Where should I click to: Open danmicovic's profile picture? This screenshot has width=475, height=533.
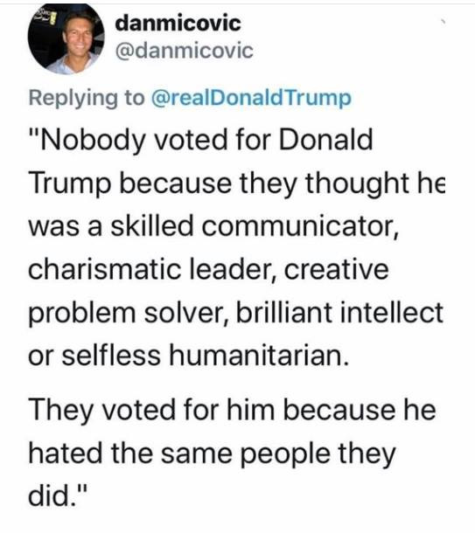(66, 39)
